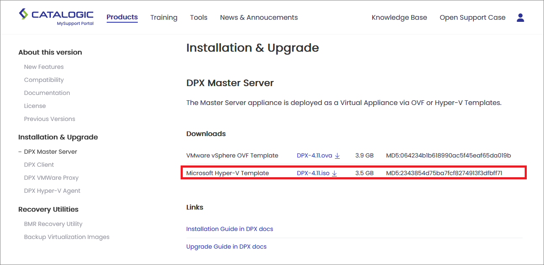This screenshot has width=544, height=265.
Task: Download the DPX-4.11.iso file link
Action: click(x=313, y=173)
